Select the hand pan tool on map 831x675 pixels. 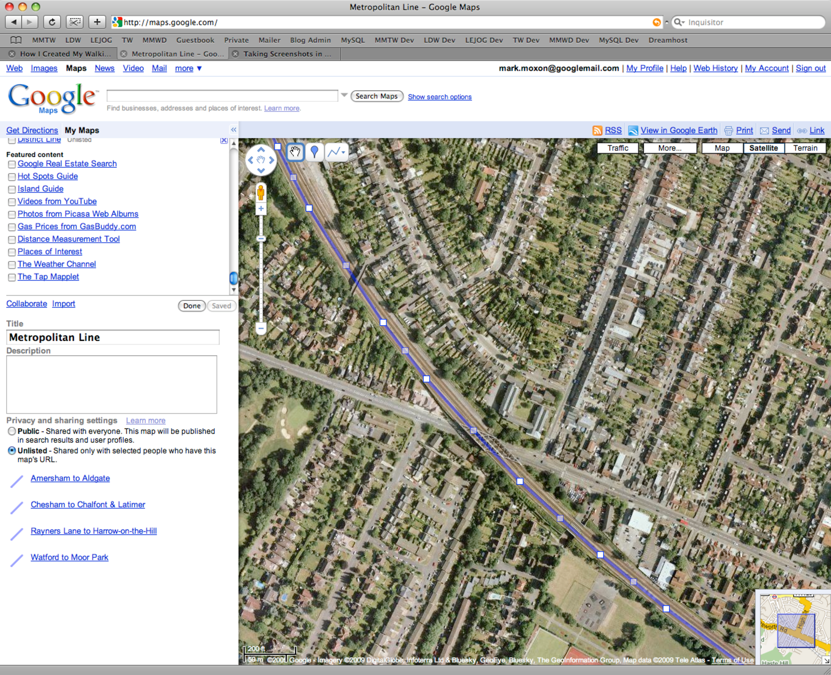295,152
